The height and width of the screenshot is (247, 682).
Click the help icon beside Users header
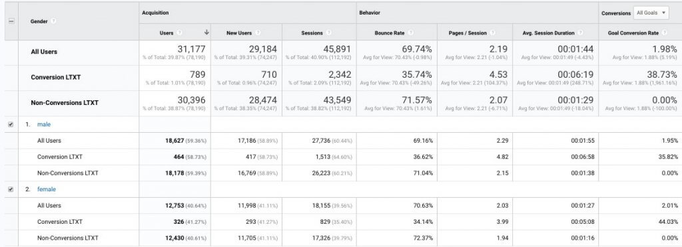(x=180, y=33)
